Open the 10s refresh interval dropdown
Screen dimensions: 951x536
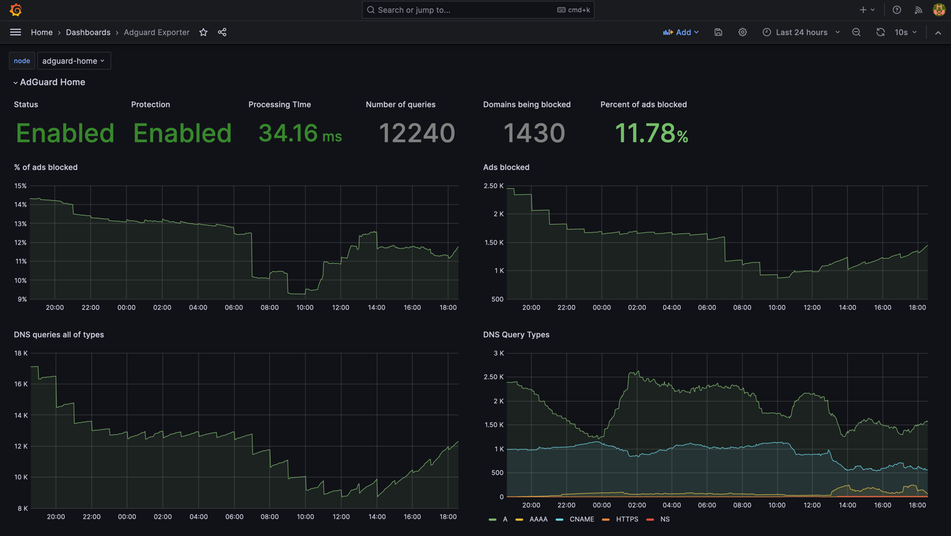(x=905, y=33)
